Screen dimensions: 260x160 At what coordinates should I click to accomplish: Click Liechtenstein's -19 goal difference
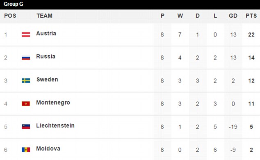click(x=233, y=127)
